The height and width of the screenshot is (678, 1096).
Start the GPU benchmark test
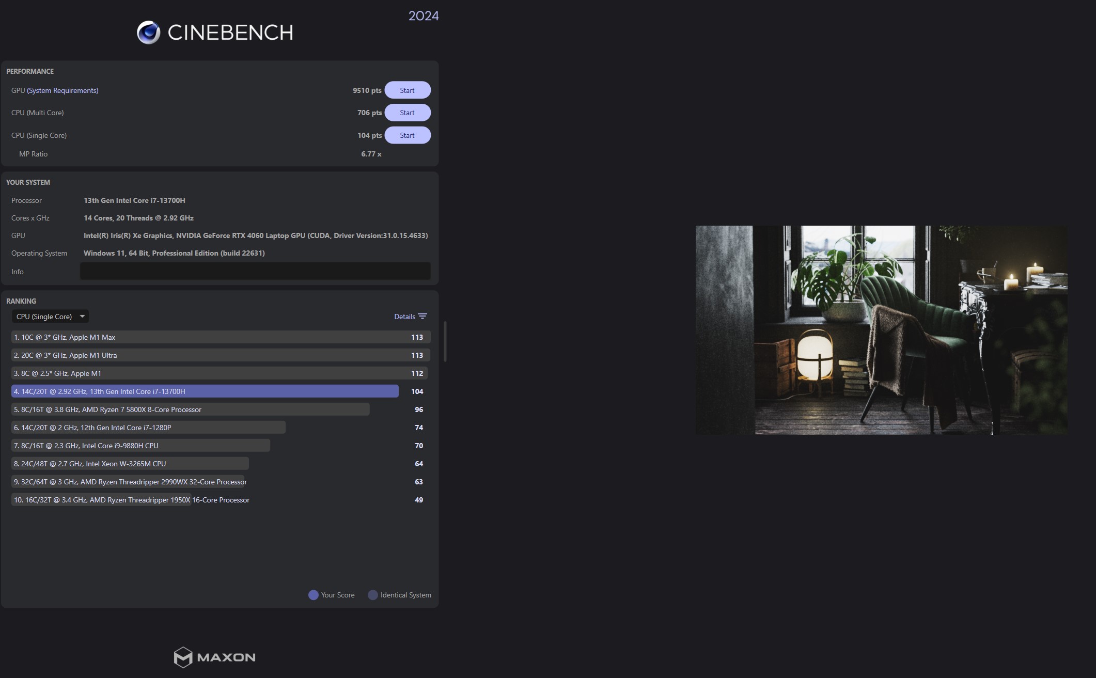tap(408, 90)
